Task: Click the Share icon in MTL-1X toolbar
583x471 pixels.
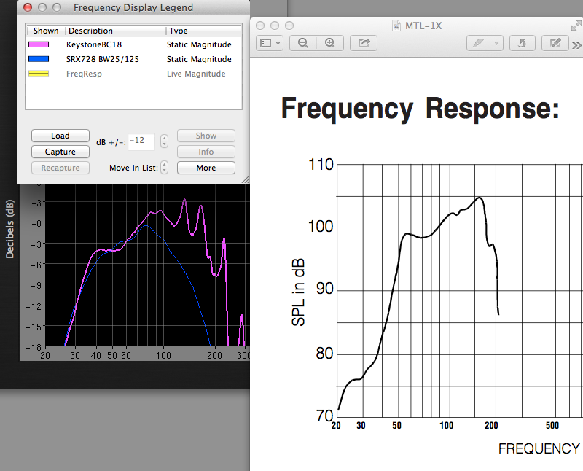Action: pyautogui.click(x=364, y=43)
